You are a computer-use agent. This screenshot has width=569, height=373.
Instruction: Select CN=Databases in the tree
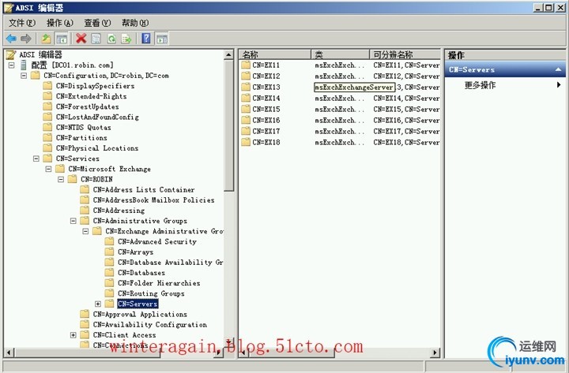(141, 273)
